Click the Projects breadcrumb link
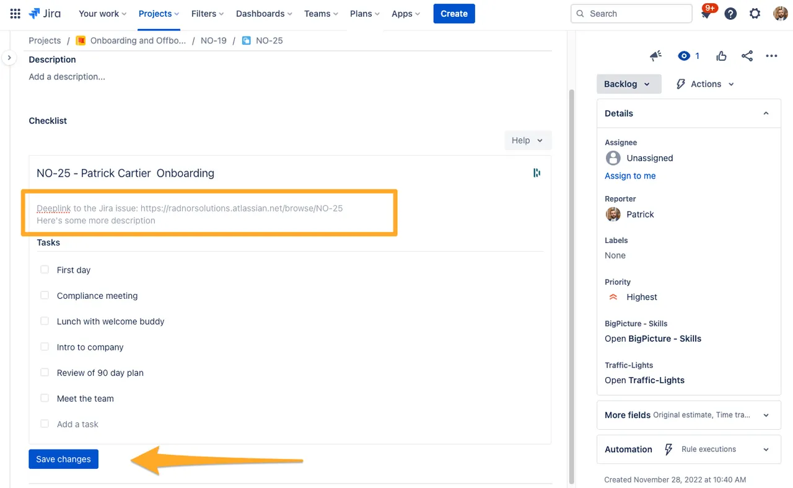793x488 pixels. 45,40
